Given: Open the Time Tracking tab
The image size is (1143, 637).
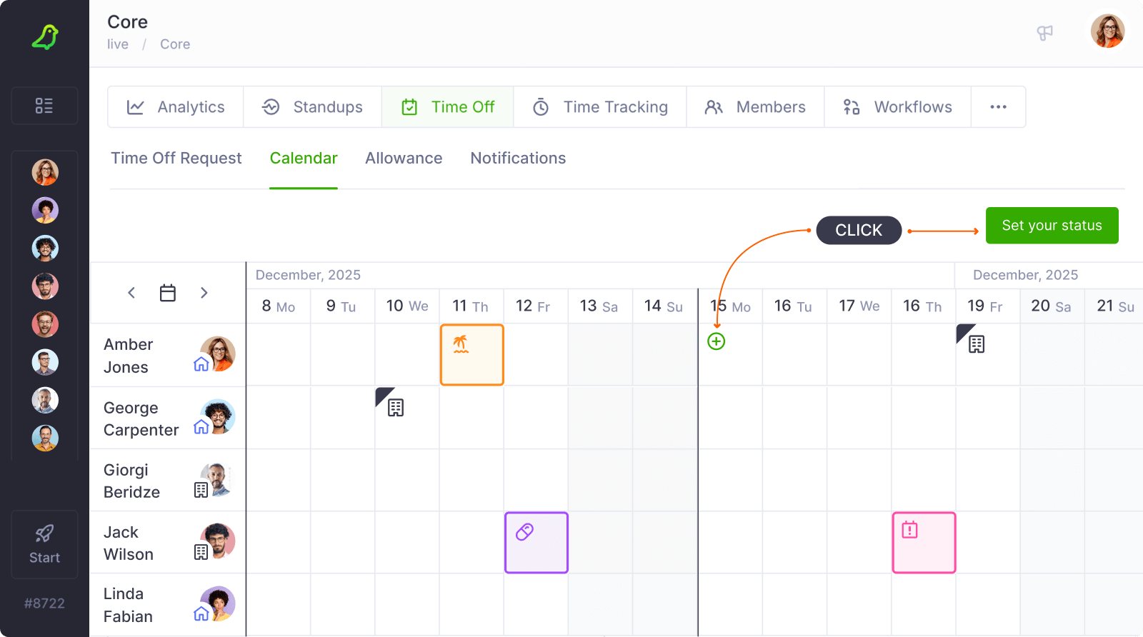Looking at the screenshot, I should 600,107.
